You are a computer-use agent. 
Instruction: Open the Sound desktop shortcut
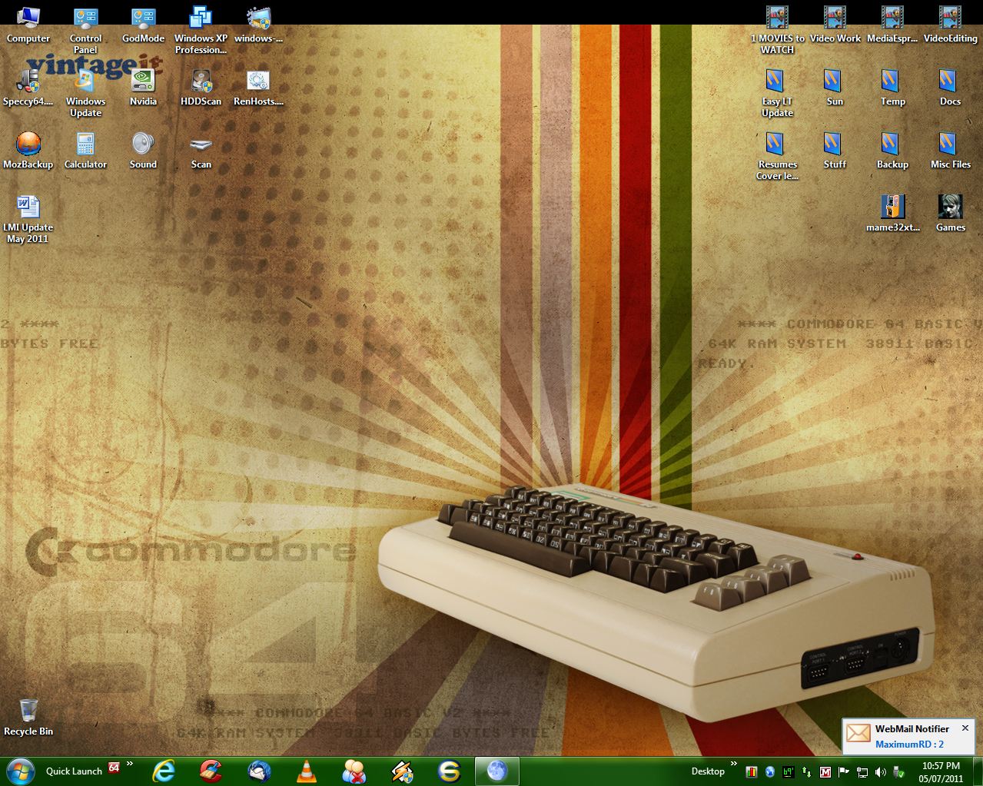143,151
